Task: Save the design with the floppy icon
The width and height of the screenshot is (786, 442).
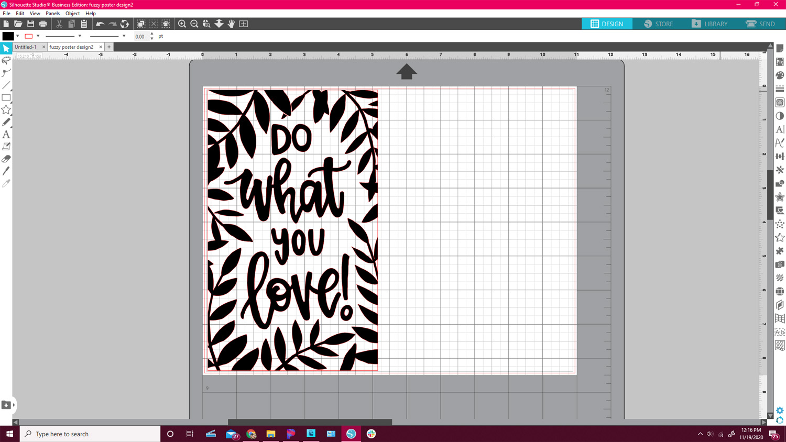Action: (x=30, y=24)
